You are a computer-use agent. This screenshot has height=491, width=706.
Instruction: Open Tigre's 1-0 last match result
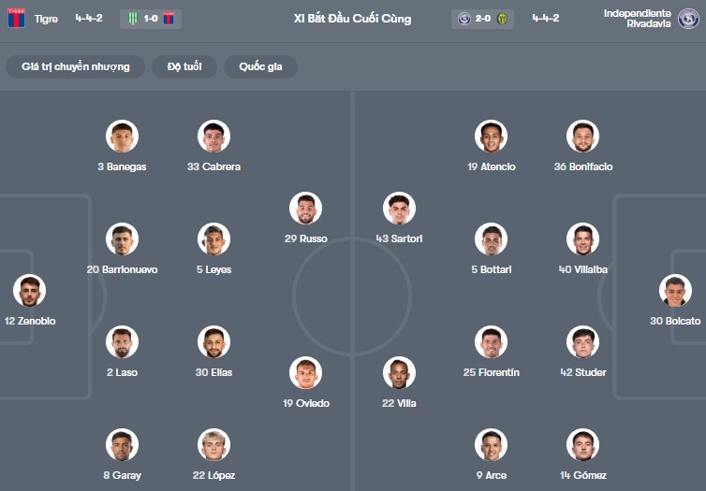pyautogui.click(x=151, y=19)
